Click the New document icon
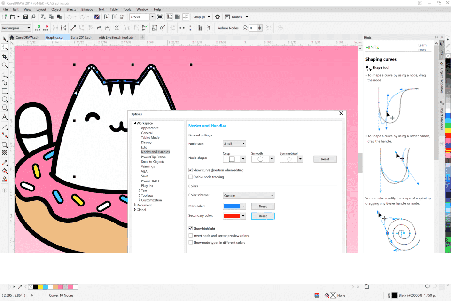 pos(4,17)
